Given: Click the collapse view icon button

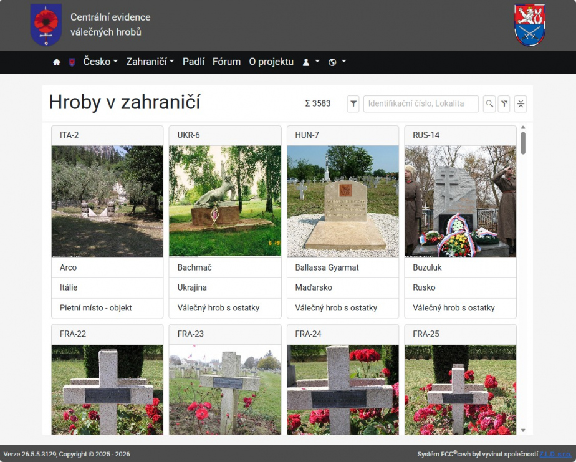Looking at the screenshot, I should click(x=521, y=104).
